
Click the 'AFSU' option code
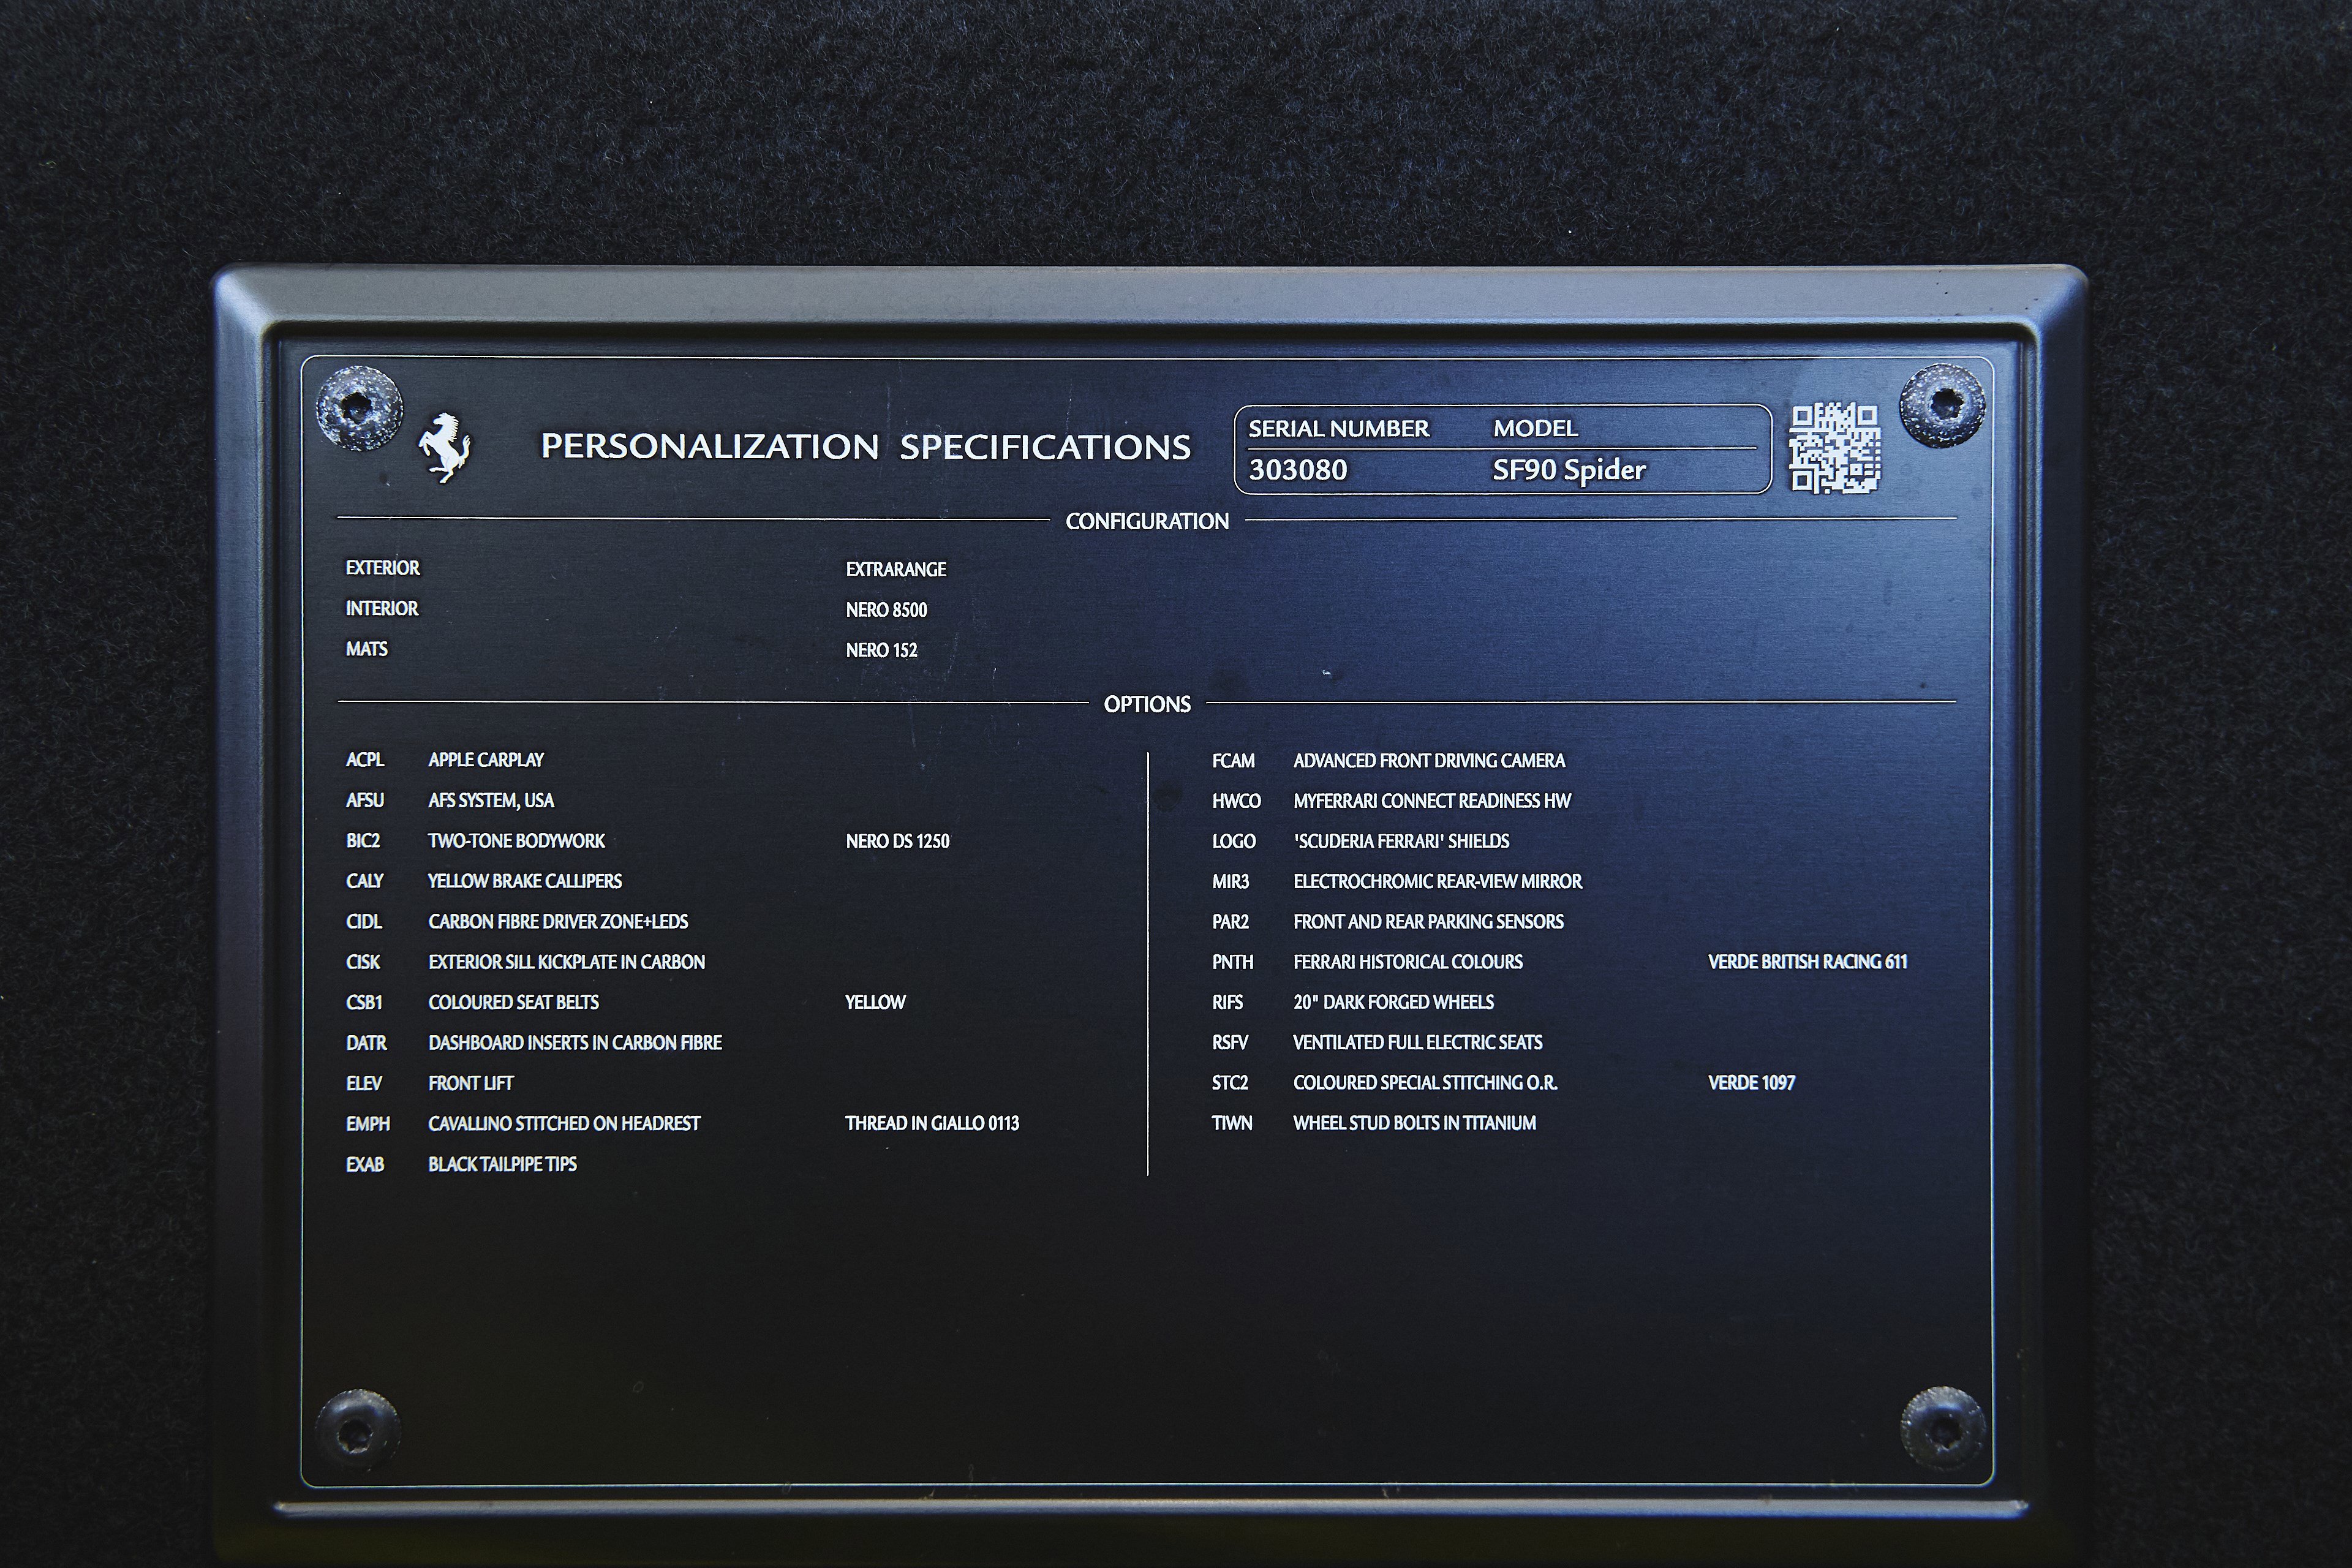365,800
